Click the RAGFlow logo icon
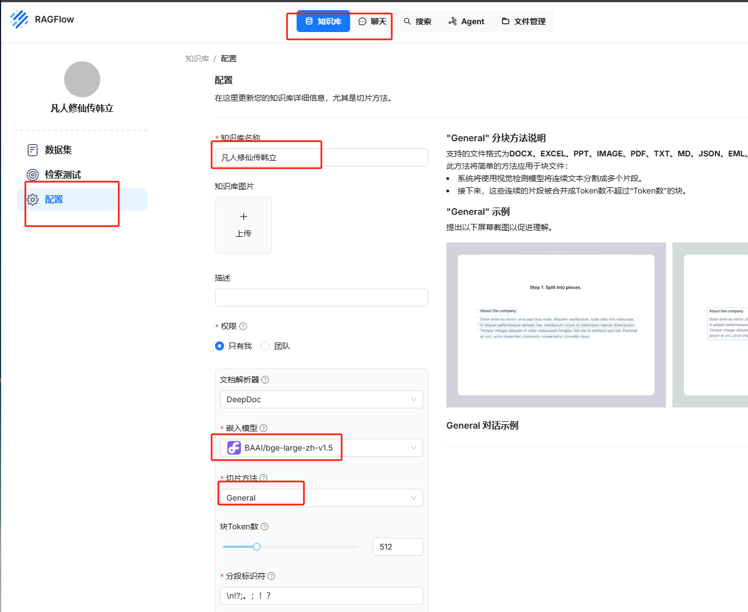This screenshot has height=612, width=748. [19, 19]
